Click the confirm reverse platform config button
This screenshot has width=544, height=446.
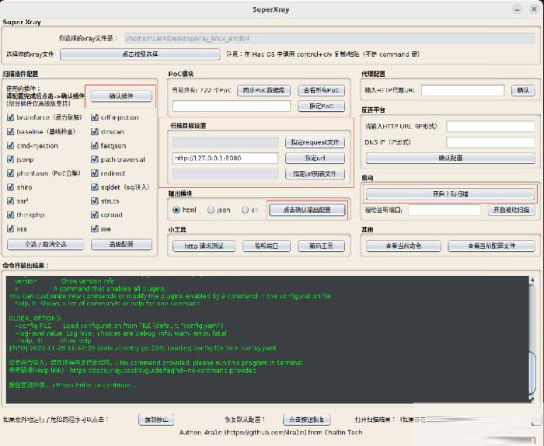click(x=450, y=159)
